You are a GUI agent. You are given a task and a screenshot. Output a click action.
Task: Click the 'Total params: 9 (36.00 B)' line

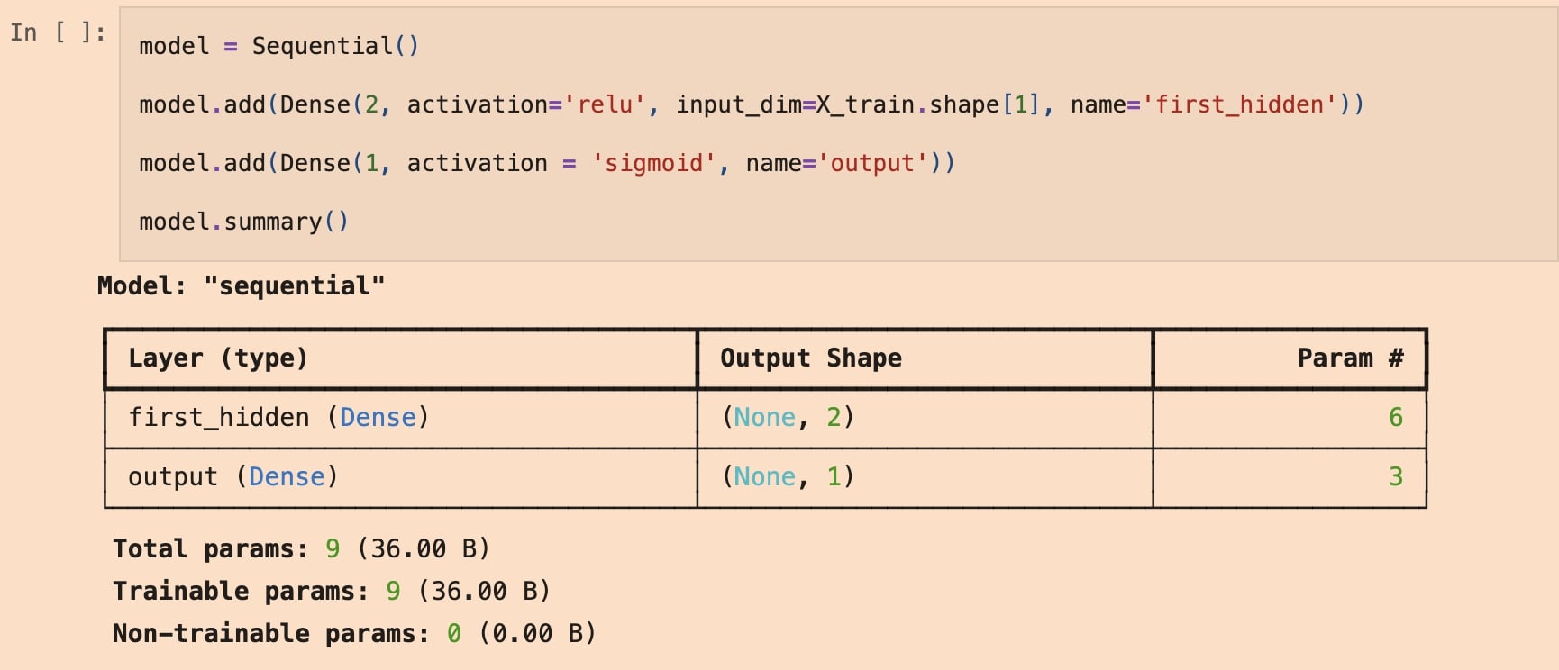[x=301, y=548]
